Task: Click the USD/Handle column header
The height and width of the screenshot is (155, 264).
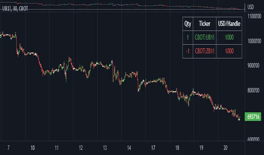Action: pyautogui.click(x=229, y=24)
